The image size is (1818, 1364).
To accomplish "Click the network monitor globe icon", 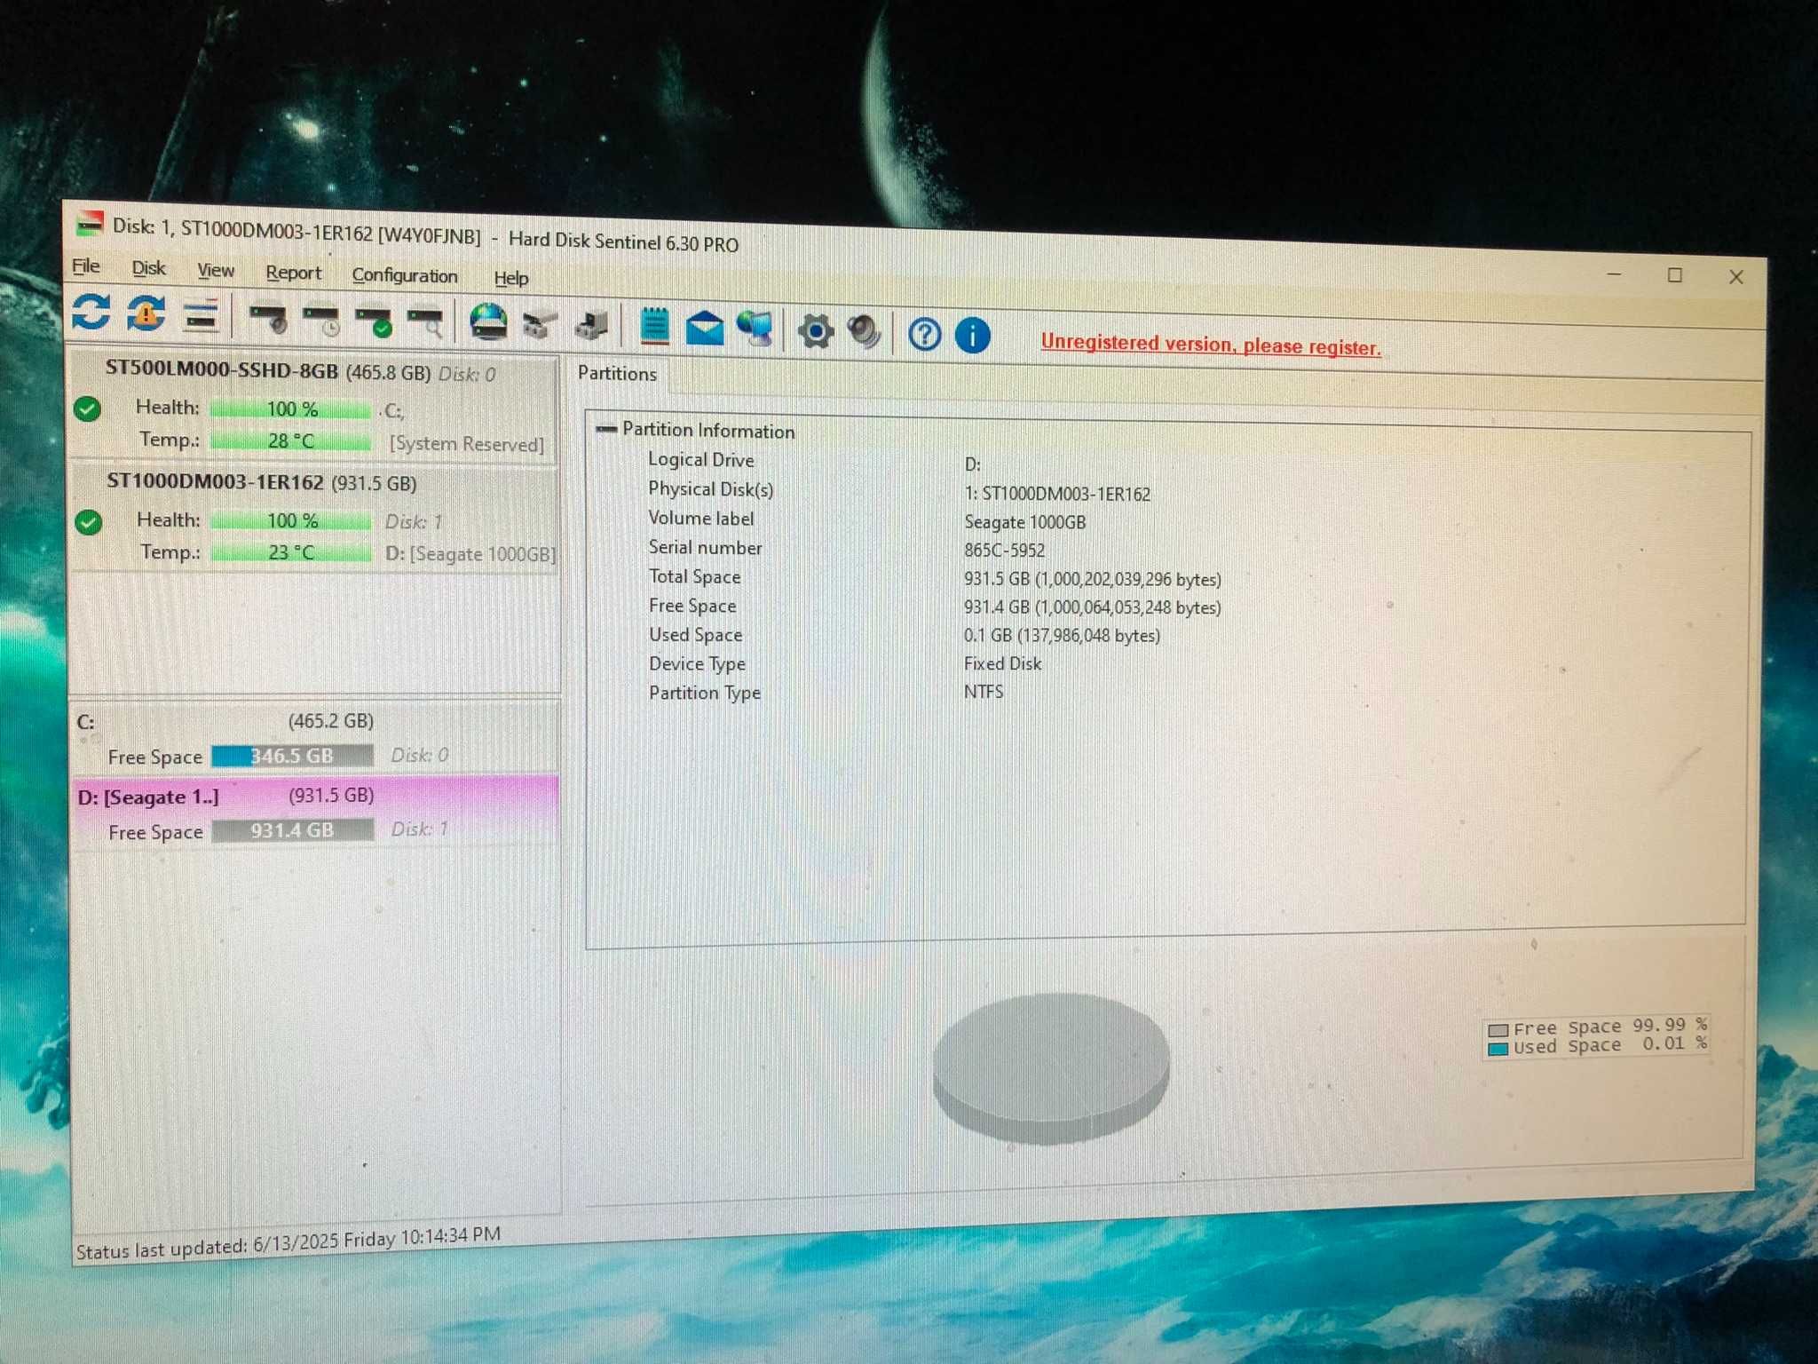I will click(755, 329).
